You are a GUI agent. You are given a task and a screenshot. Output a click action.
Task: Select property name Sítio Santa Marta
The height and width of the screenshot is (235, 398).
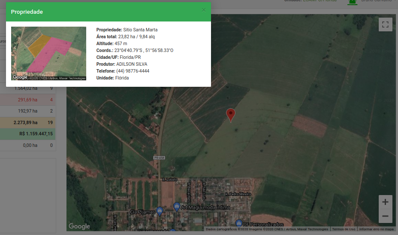pyautogui.click(x=140, y=30)
